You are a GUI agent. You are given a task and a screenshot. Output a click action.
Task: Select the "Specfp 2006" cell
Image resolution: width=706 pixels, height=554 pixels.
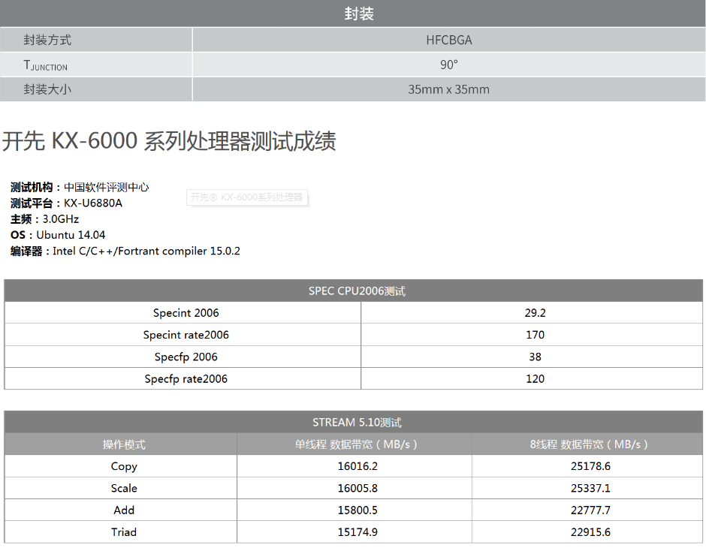[183, 357]
